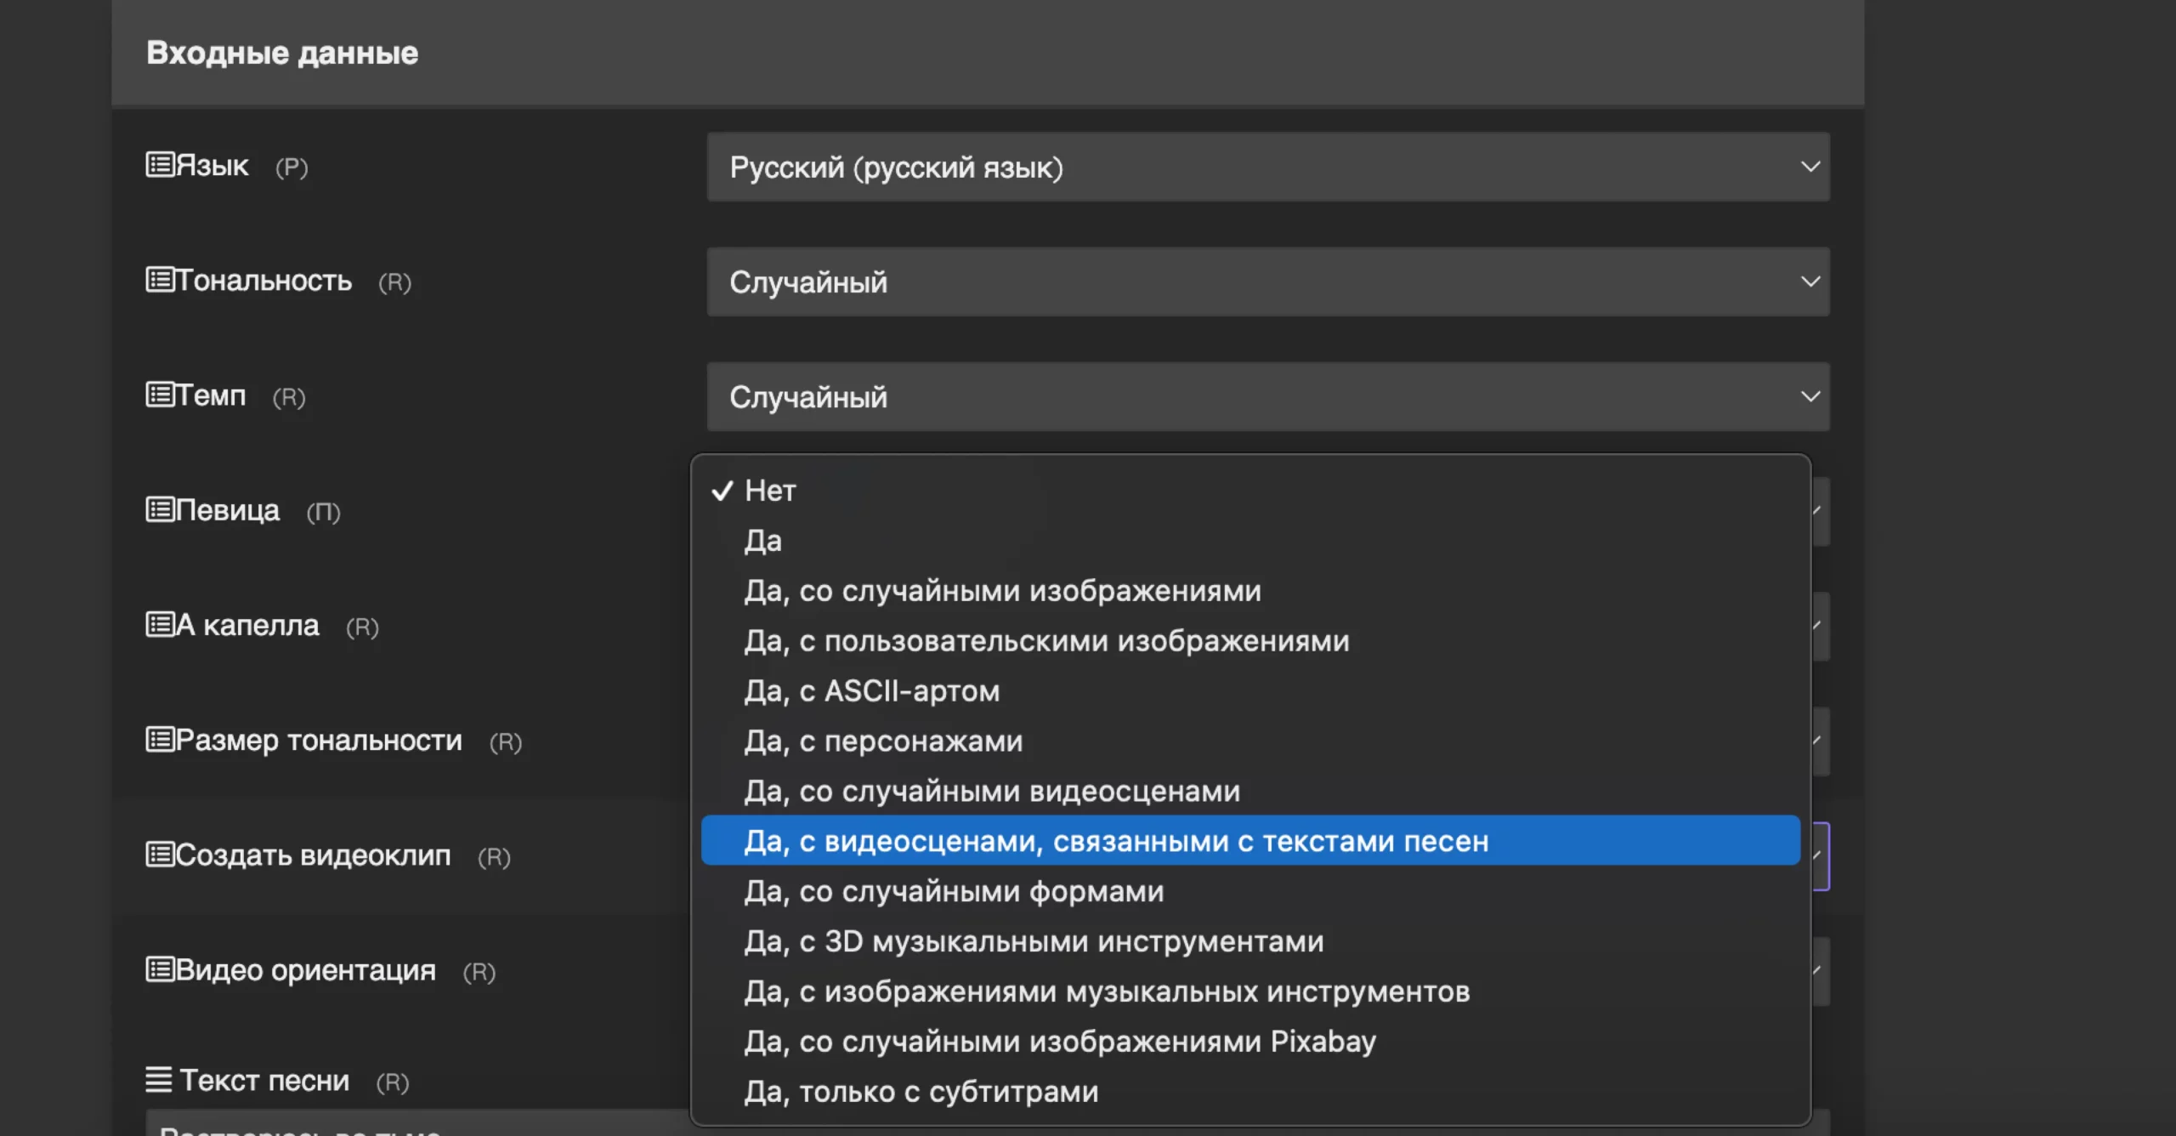Choose plain Да option in list

(762, 541)
